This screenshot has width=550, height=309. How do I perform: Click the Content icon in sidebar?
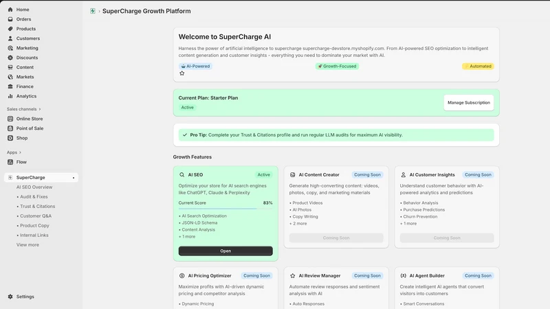coord(10,67)
